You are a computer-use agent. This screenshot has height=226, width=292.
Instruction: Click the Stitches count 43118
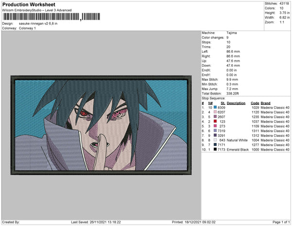click(284, 3)
